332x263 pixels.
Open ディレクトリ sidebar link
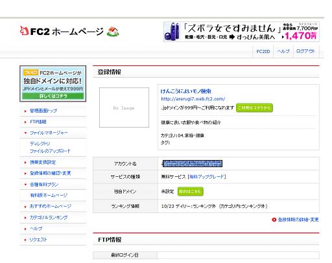coord(40,144)
